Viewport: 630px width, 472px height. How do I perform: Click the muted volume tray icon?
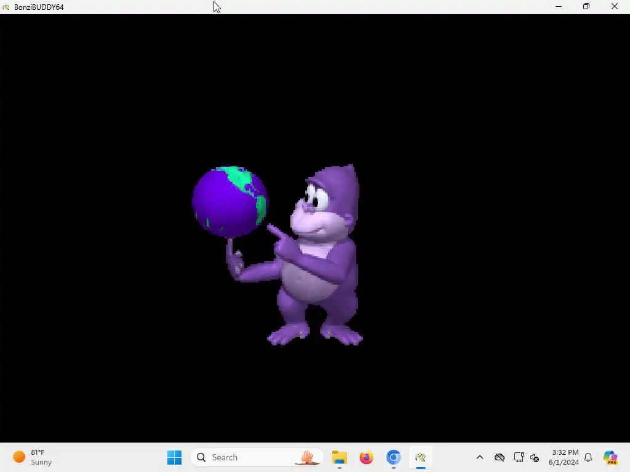click(535, 457)
